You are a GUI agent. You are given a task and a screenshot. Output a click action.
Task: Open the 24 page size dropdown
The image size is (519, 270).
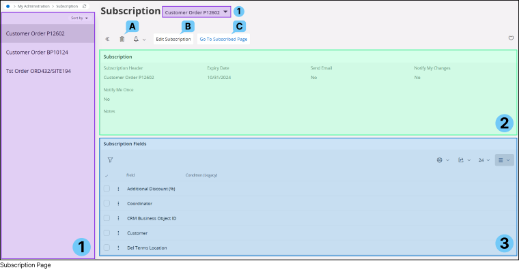(484, 160)
